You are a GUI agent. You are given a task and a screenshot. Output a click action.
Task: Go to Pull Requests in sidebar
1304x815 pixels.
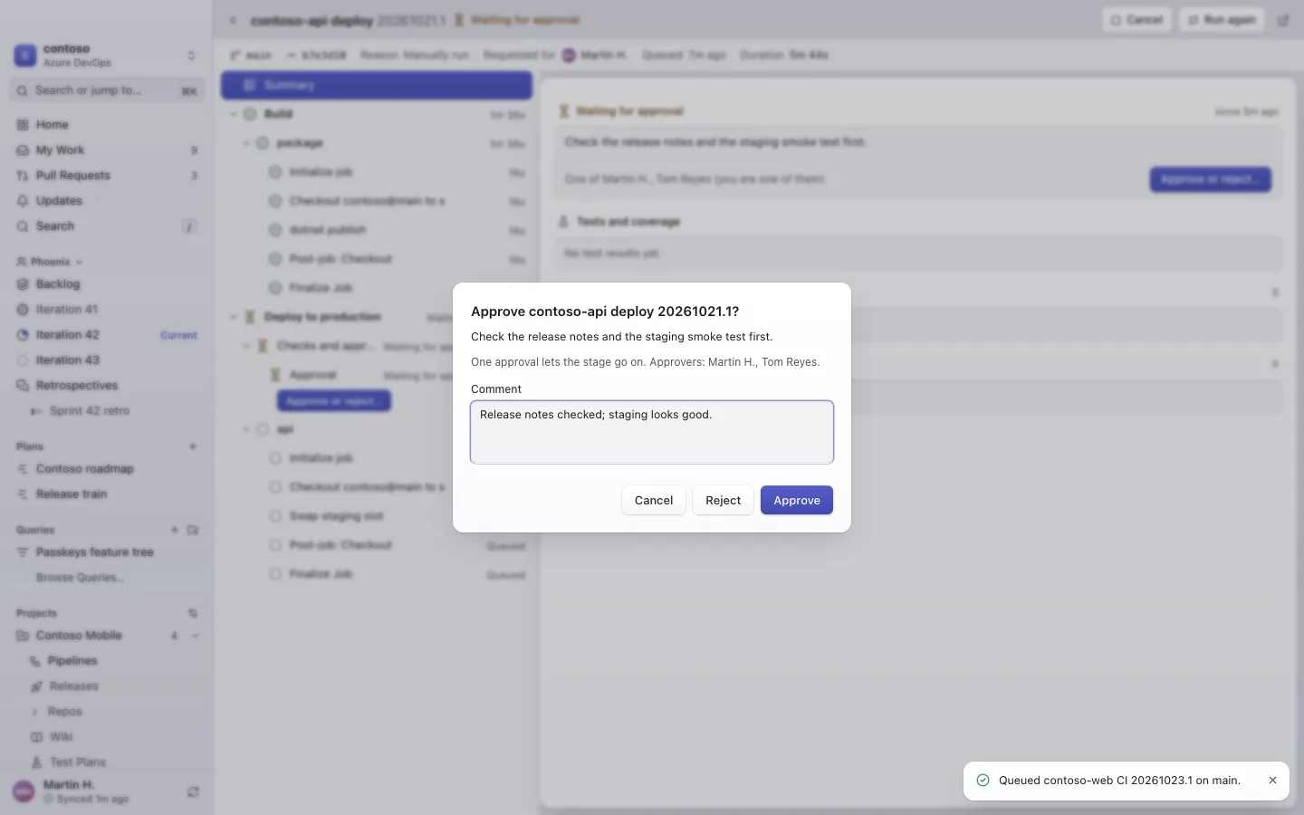[x=107, y=176]
